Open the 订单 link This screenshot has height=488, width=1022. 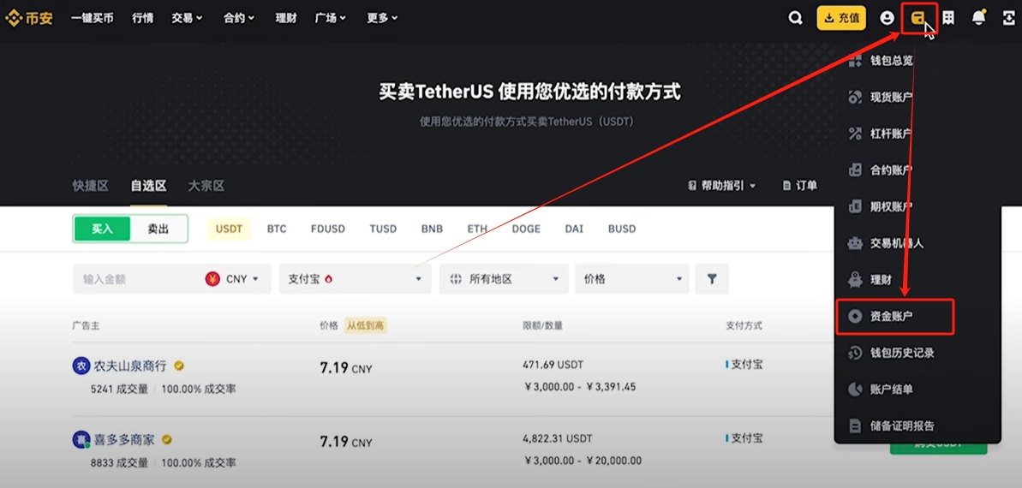tap(799, 186)
